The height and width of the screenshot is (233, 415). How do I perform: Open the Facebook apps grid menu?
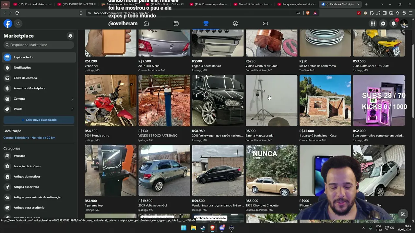tap(373, 24)
